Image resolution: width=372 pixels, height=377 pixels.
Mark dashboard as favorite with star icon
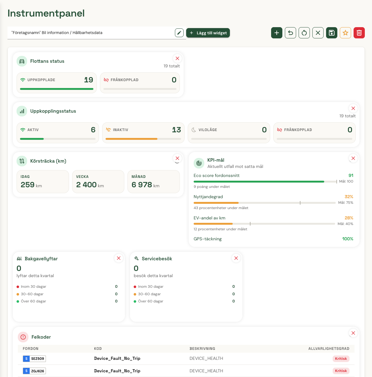pos(345,33)
